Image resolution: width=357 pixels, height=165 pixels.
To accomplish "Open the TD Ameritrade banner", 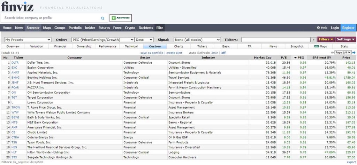I will [120, 18].
